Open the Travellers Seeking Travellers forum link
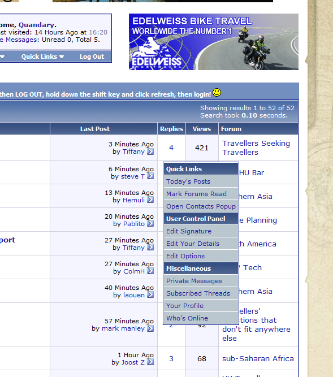The image size is (333, 377). pos(256,148)
